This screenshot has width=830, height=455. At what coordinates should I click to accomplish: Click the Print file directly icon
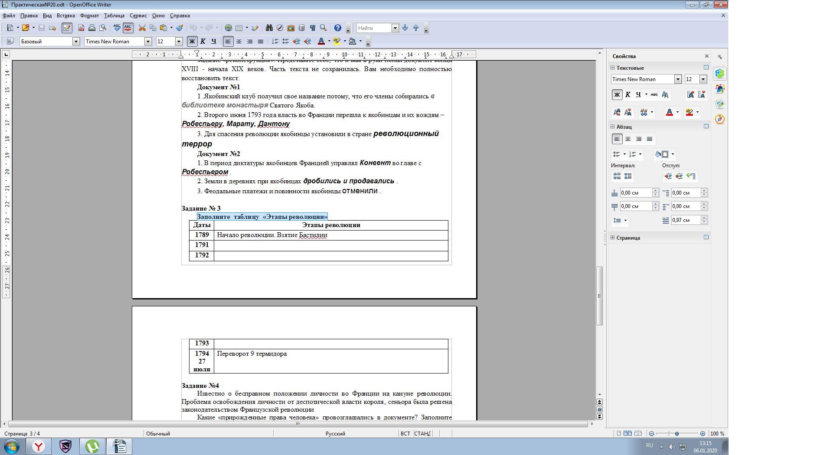click(x=92, y=28)
